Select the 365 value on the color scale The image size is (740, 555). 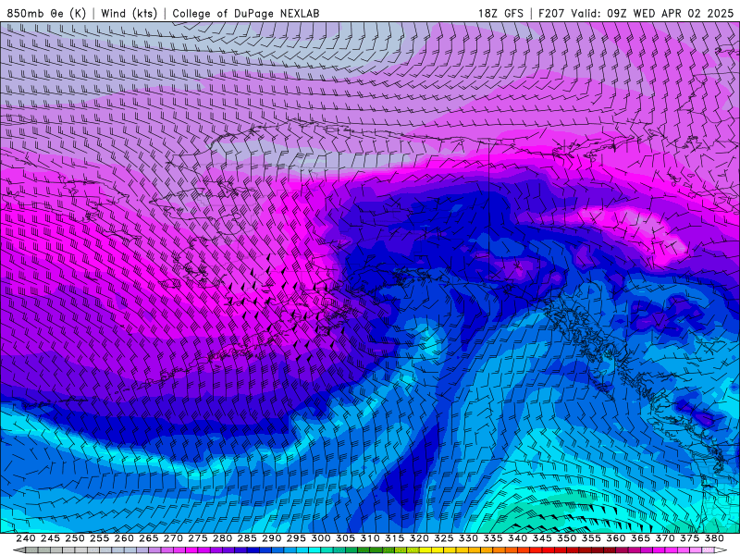[640, 538]
